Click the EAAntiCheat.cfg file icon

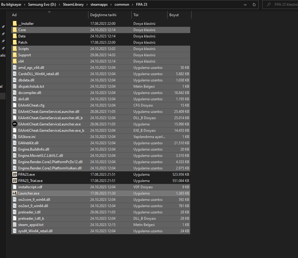click(15, 105)
